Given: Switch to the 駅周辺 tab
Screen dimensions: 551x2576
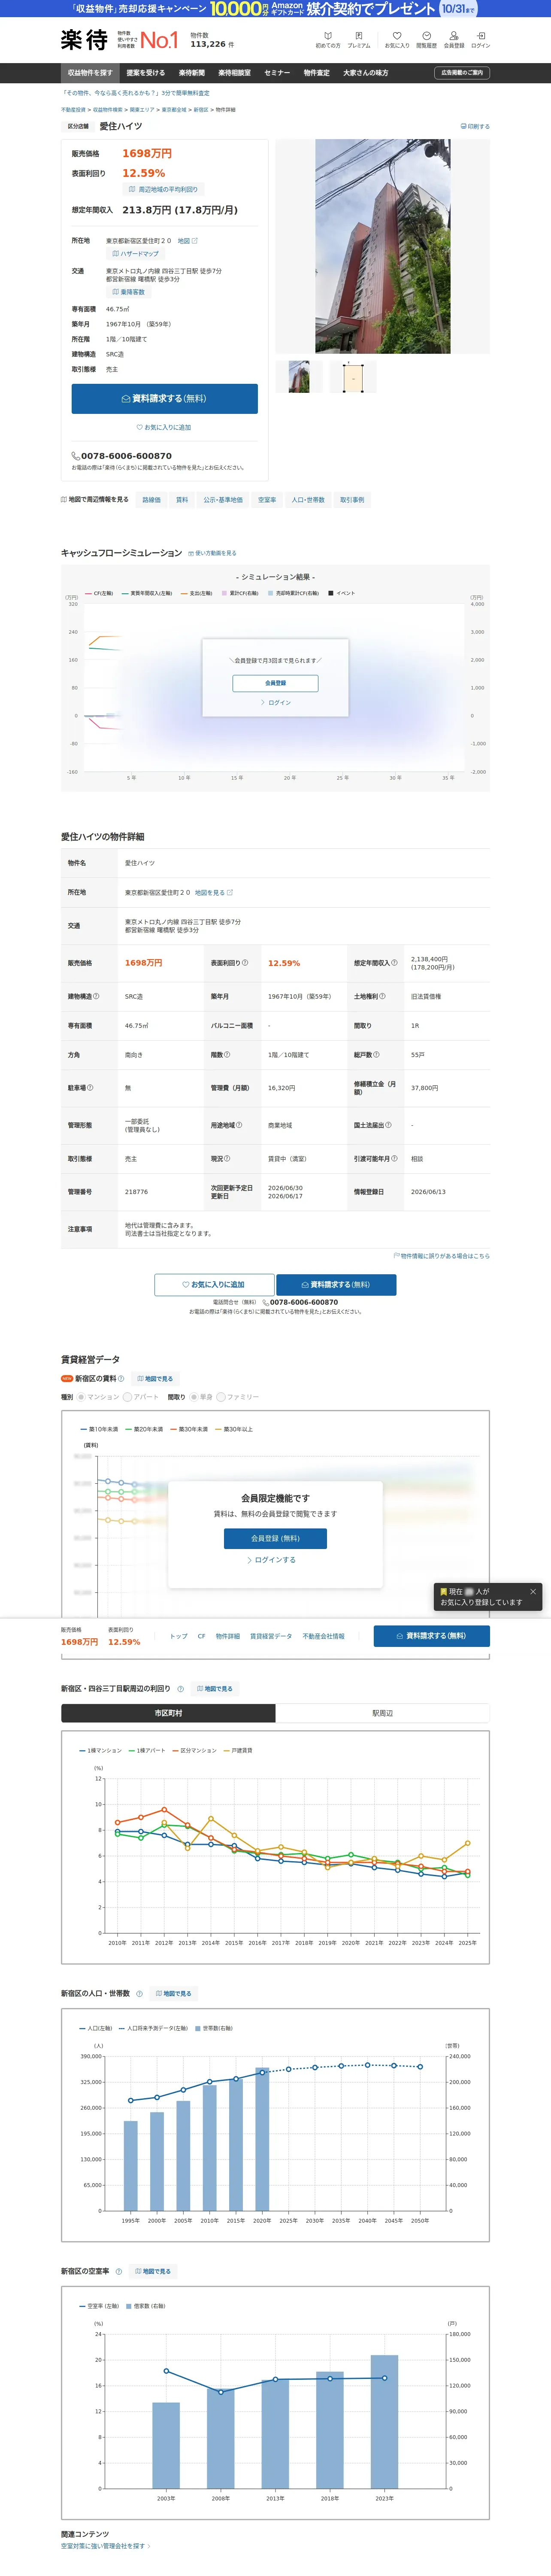Looking at the screenshot, I should [x=383, y=1713].
